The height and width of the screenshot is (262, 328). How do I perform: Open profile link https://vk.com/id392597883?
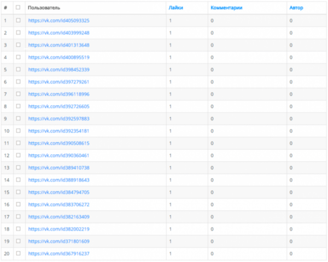[59, 119]
